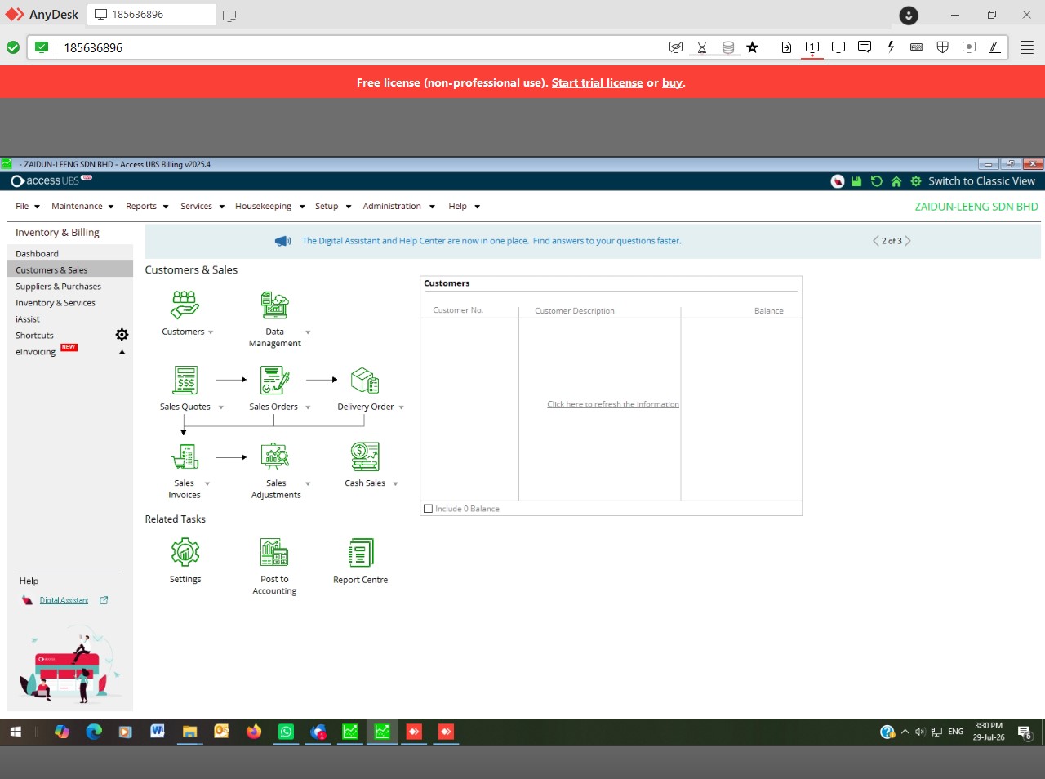
Task: Expand the Customers dropdown arrow
Action: point(211,332)
